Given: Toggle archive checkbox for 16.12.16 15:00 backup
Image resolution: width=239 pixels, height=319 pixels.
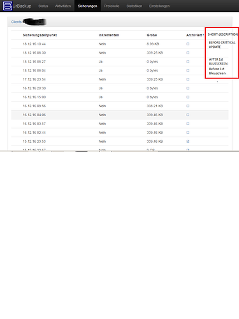Looking at the screenshot, I should [x=188, y=97].
